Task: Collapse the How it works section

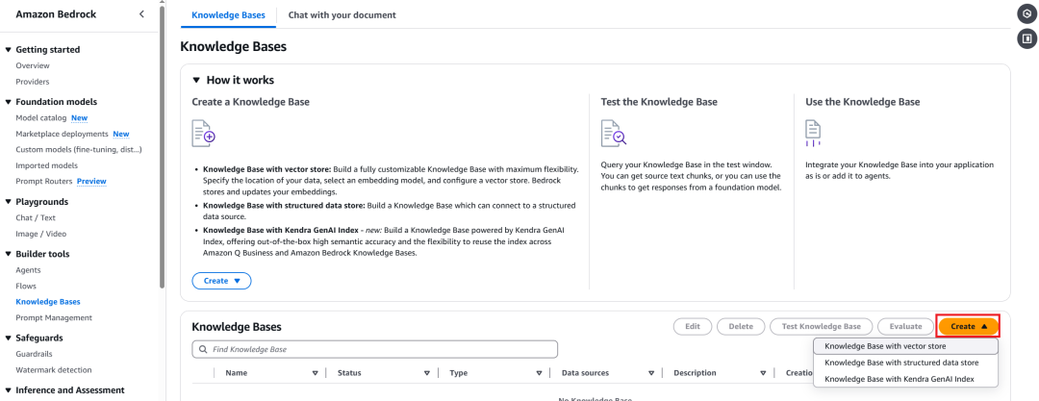Action: coord(196,81)
